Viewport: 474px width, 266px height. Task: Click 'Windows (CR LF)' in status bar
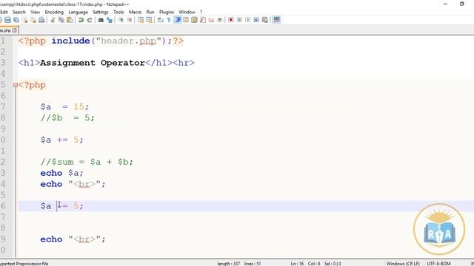403,264
